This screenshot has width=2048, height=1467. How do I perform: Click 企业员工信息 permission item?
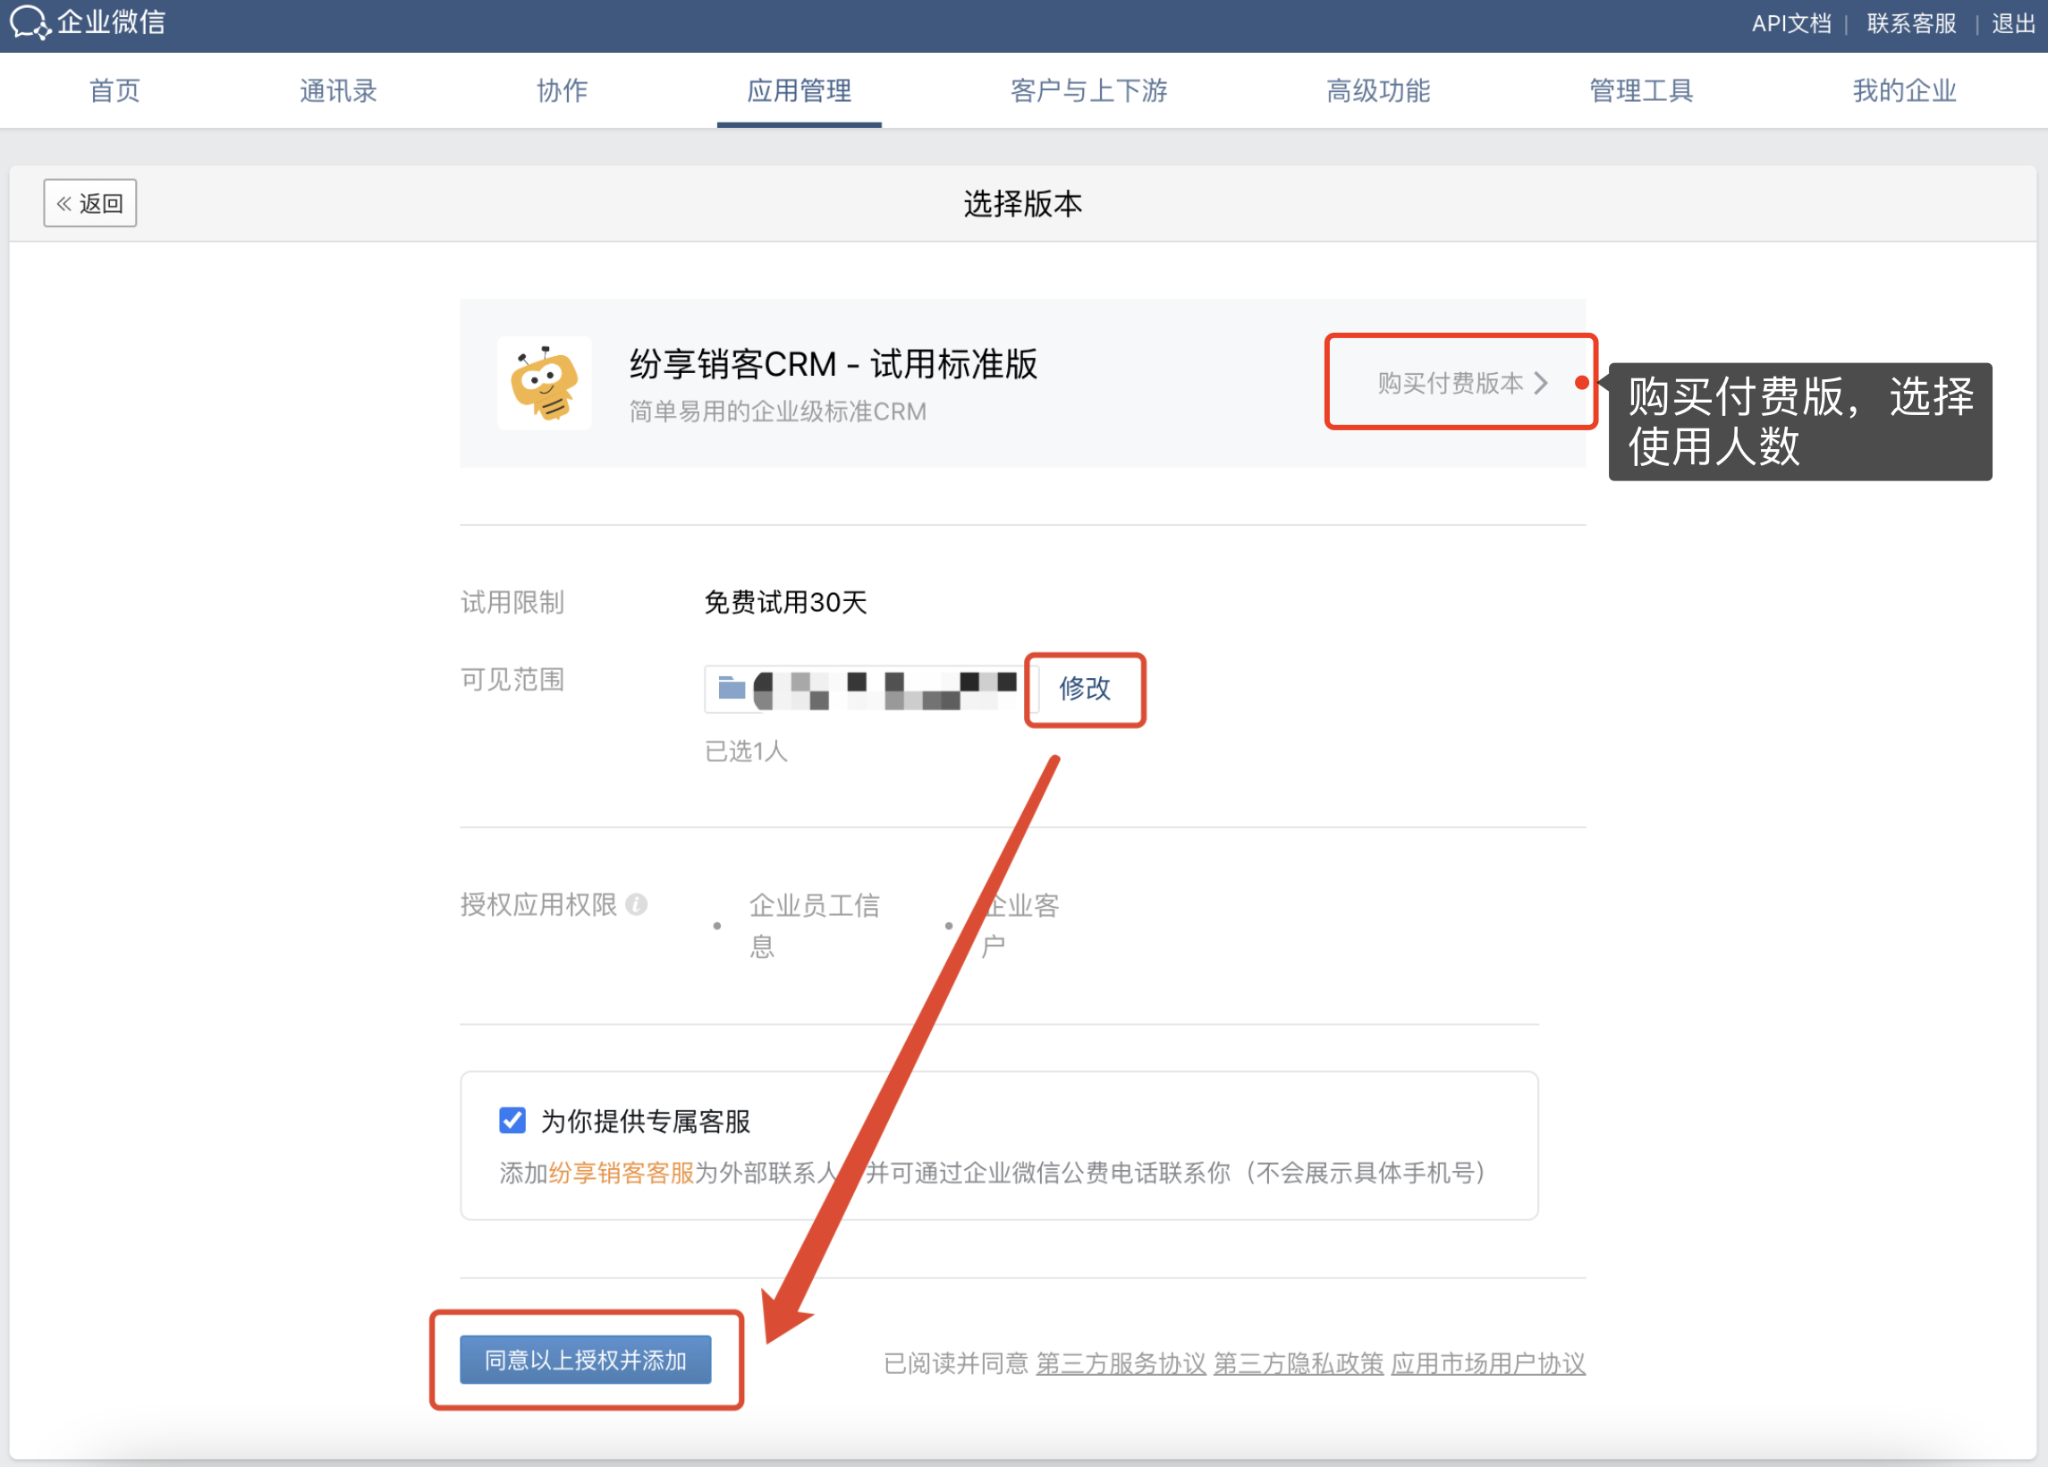click(x=814, y=925)
